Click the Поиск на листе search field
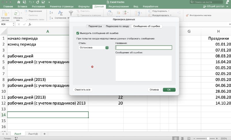 pyautogui.click(x=206, y=2)
